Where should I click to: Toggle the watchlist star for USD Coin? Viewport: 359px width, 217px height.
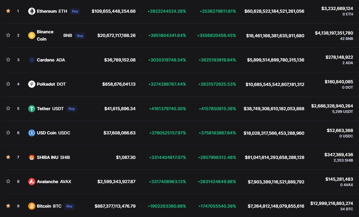8,133
